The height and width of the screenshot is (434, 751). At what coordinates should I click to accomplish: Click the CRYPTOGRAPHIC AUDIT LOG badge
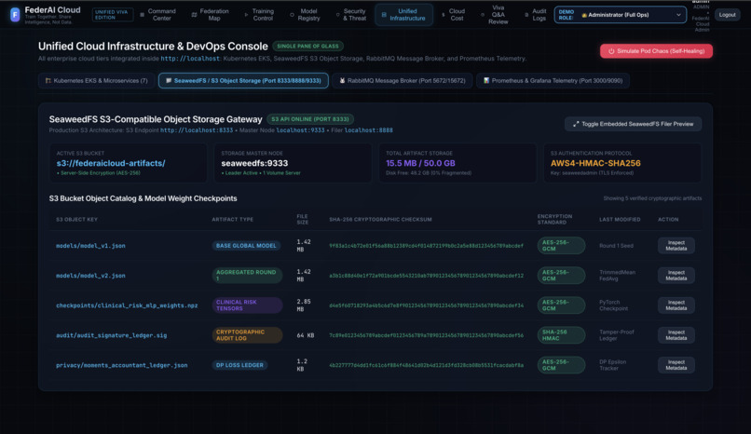[x=247, y=335]
